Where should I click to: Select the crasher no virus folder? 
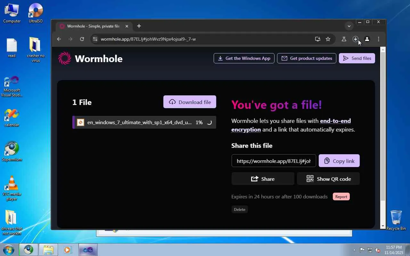click(x=36, y=50)
